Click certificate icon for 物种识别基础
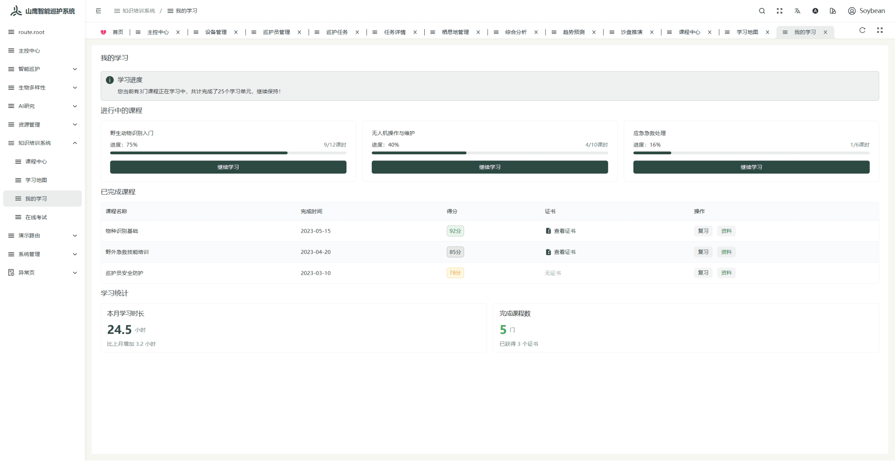 tap(548, 231)
